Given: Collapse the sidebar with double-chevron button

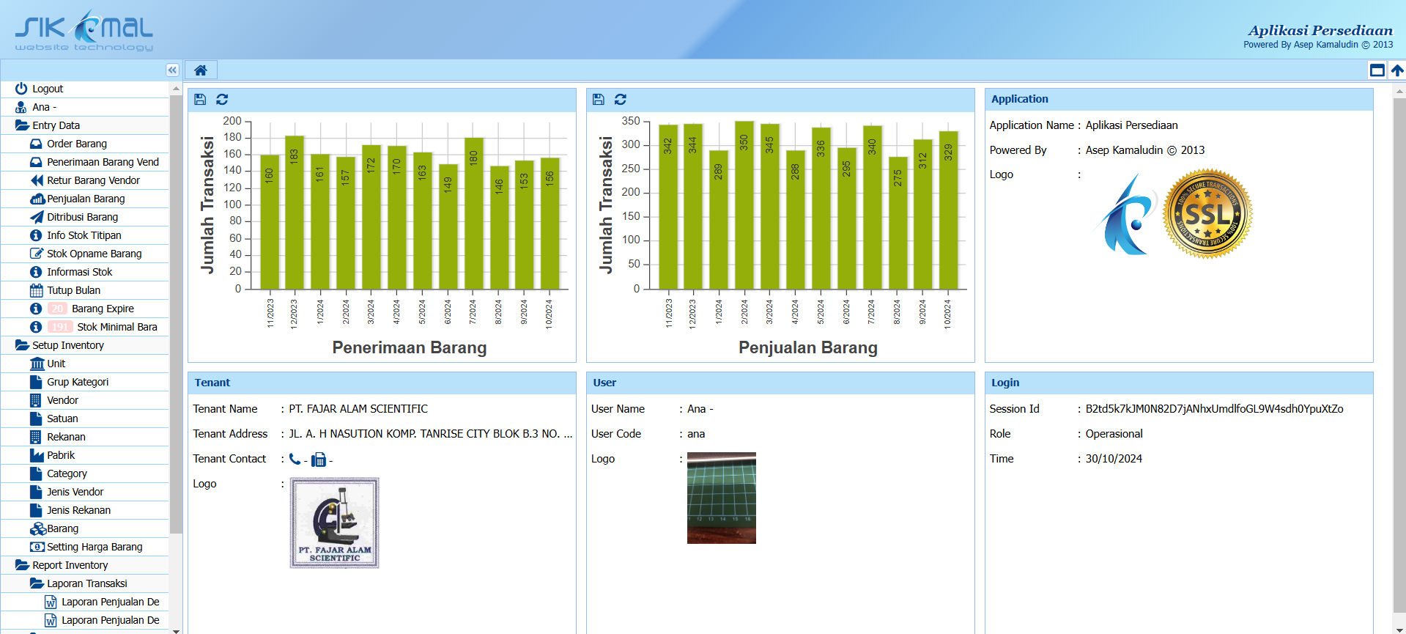Looking at the screenshot, I should tap(172, 70).
